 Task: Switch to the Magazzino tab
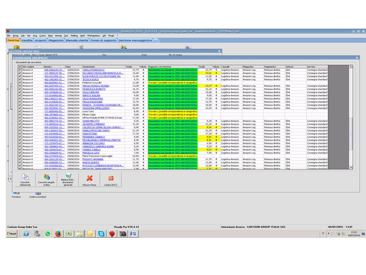pyautogui.click(x=56, y=40)
